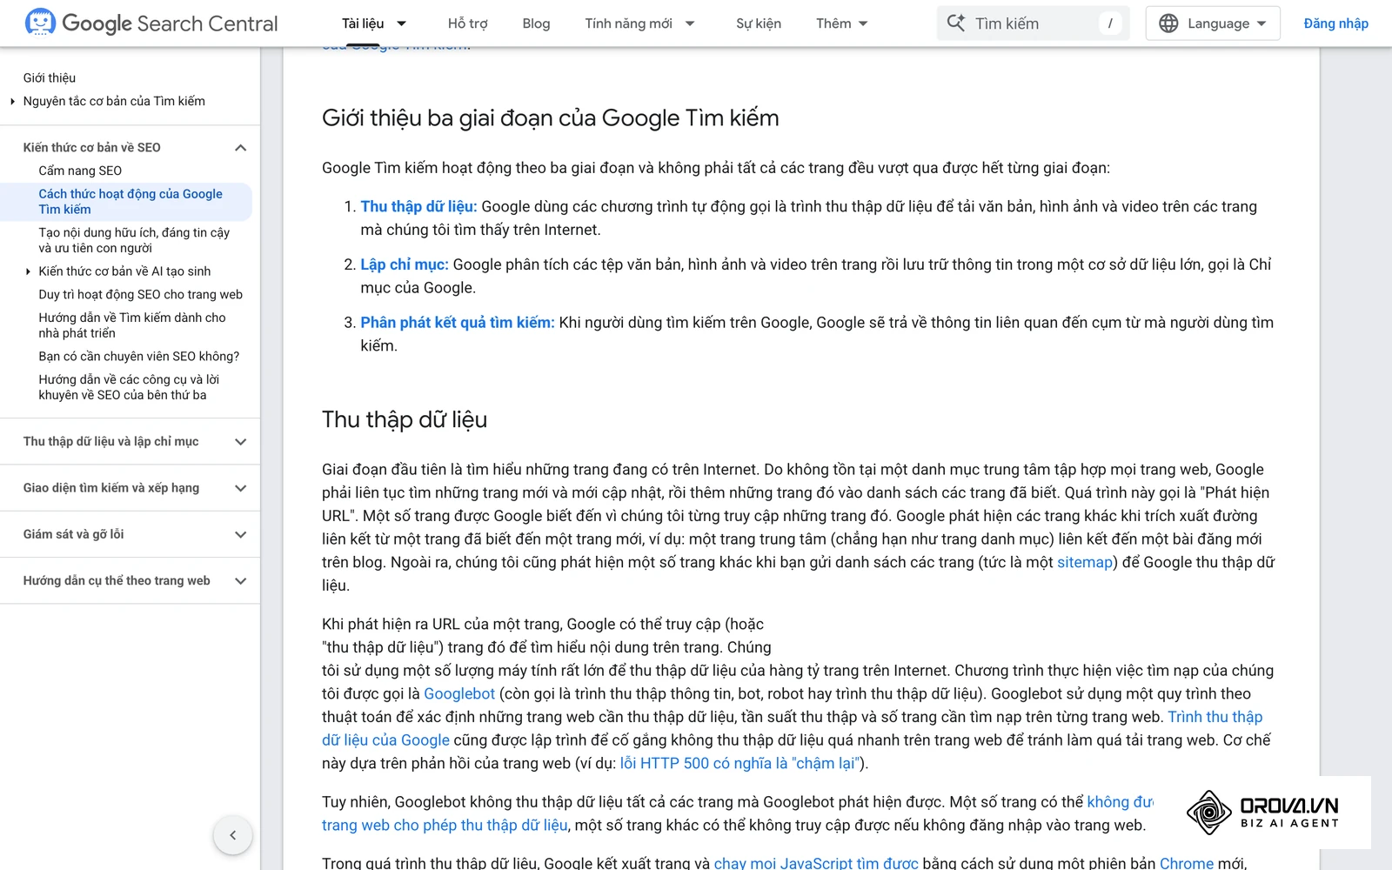Open the Hỗ trợ tab
1392x870 pixels.
pyautogui.click(x=467, y=23)
